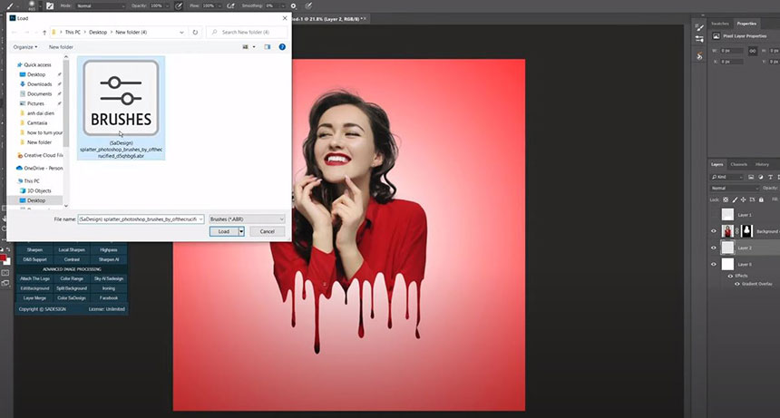The image size is (780, 418).
Task: Switch to the Swatches tab
Action: coord(720,24)
